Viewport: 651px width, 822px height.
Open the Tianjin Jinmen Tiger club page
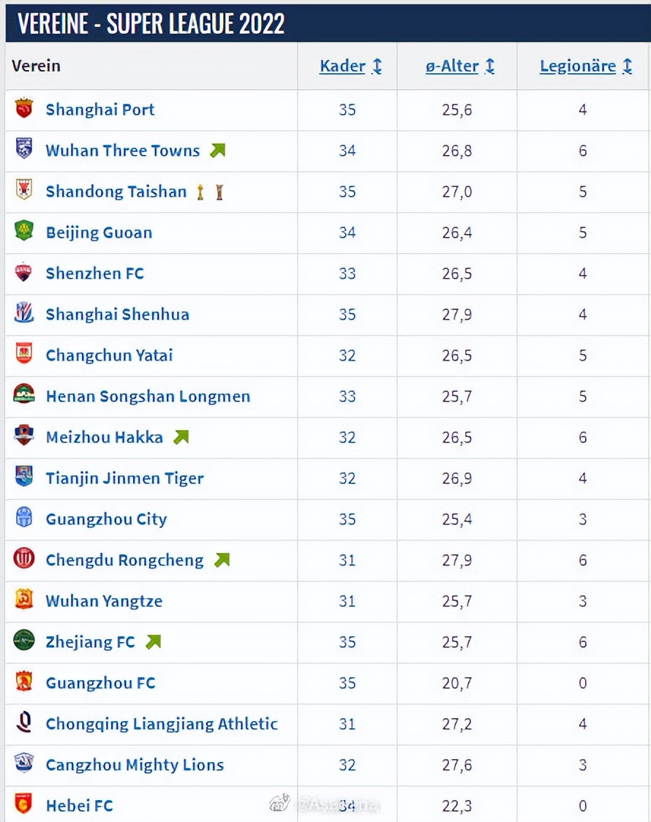coord(124,478)
